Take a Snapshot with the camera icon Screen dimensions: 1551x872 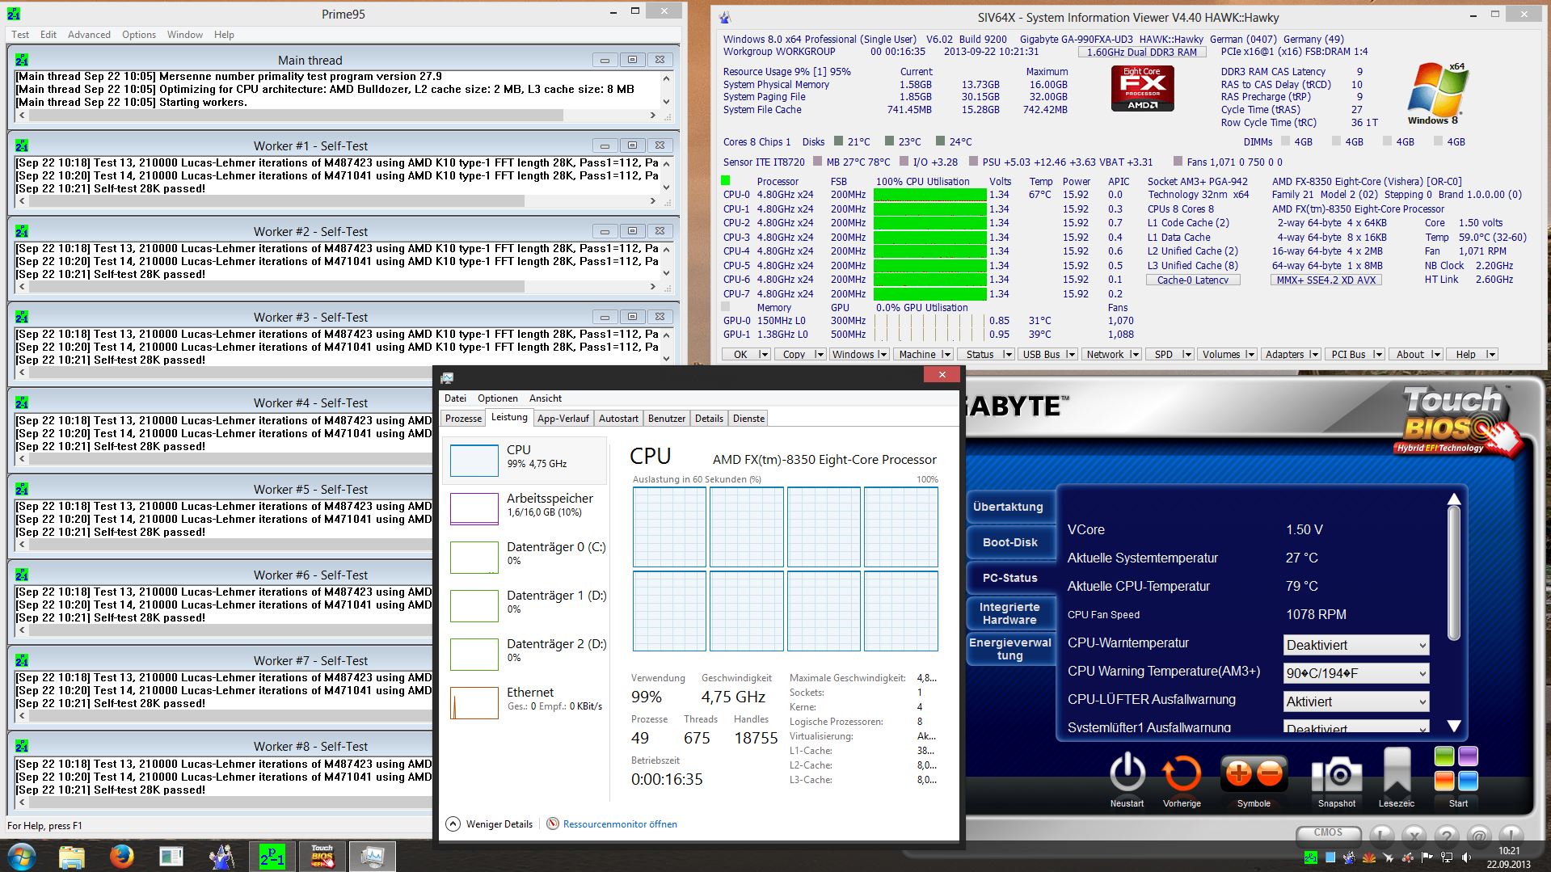tap(1337, 774)
